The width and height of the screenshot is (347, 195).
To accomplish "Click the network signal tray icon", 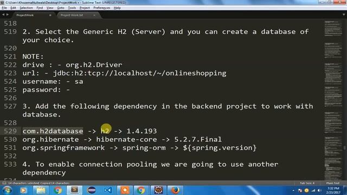I will pos(313,190).
